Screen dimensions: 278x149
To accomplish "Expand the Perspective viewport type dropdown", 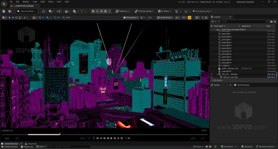I will click(x=131, y=18).
